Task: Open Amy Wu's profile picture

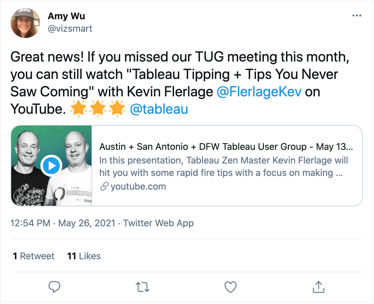Action: coord(26,23)
